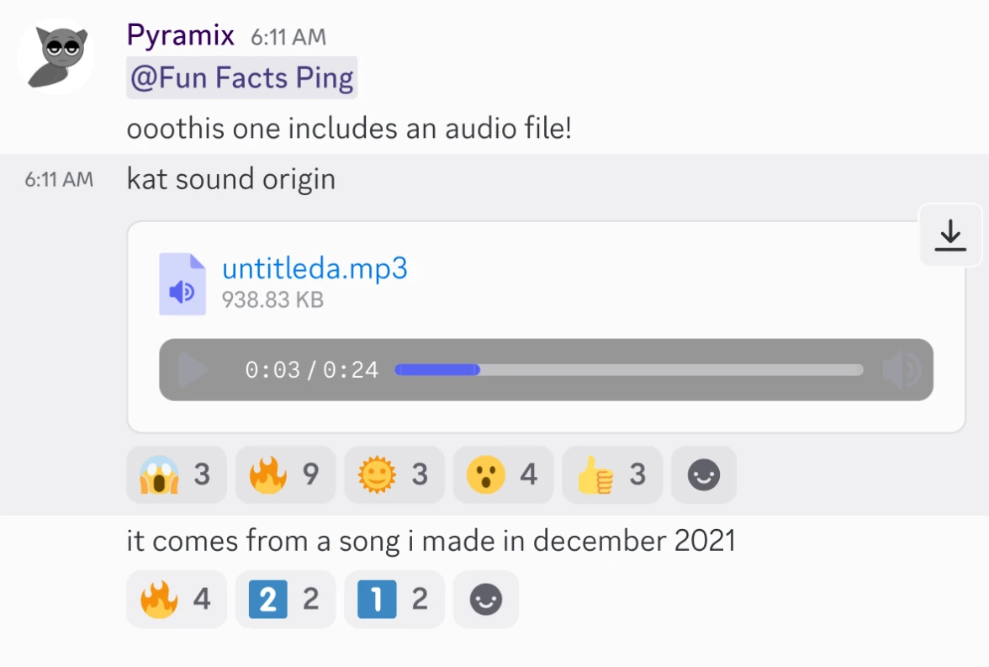989x667 pixels.
Task: Toggle the fire reaction with 9
Action: [285, 475]
